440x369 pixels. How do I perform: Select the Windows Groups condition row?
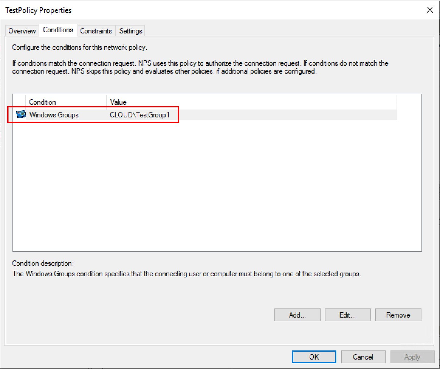54,115
